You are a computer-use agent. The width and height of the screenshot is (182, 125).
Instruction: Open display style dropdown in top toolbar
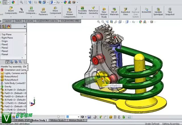coord(55,2)
